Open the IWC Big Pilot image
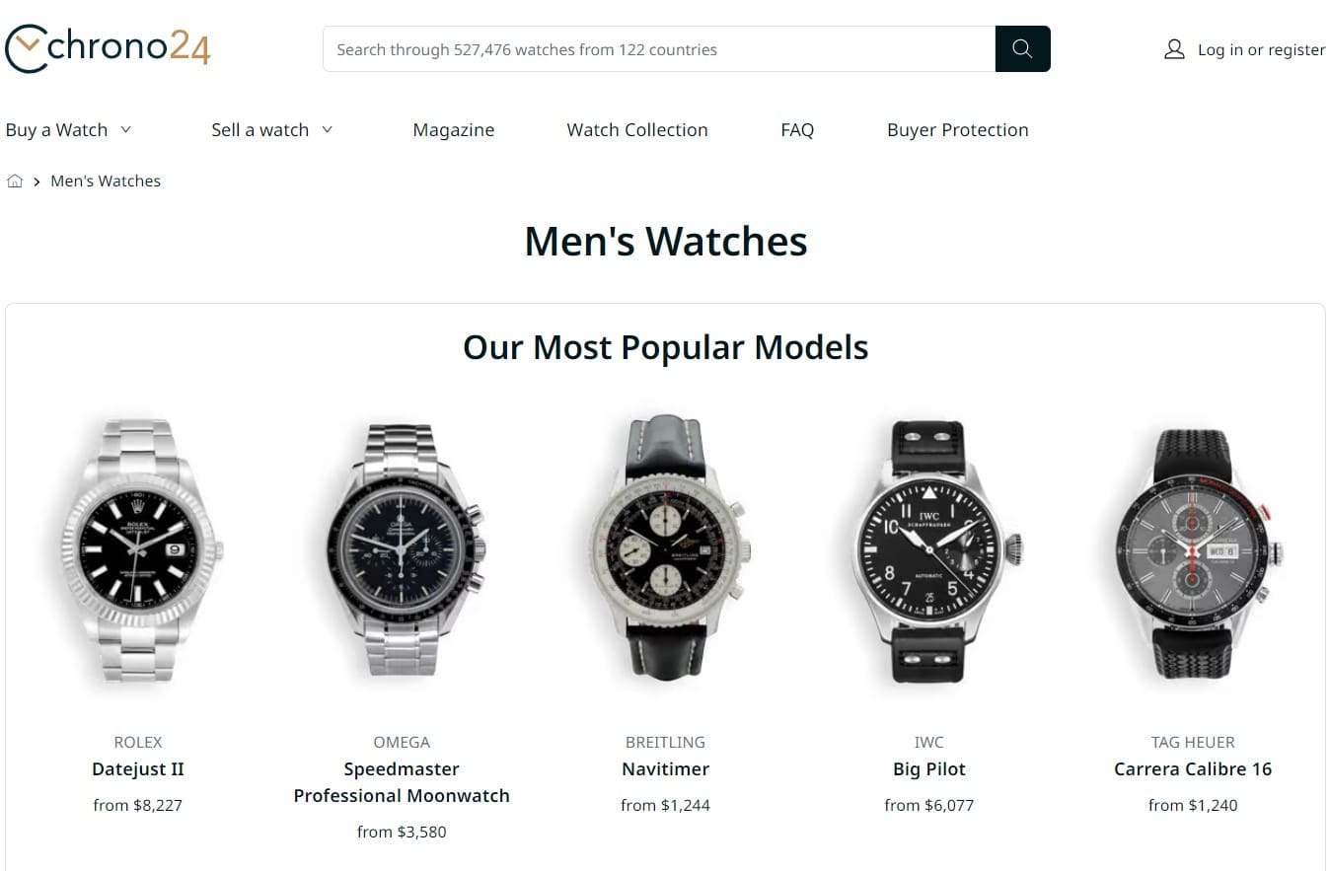 tap(930, 550)
